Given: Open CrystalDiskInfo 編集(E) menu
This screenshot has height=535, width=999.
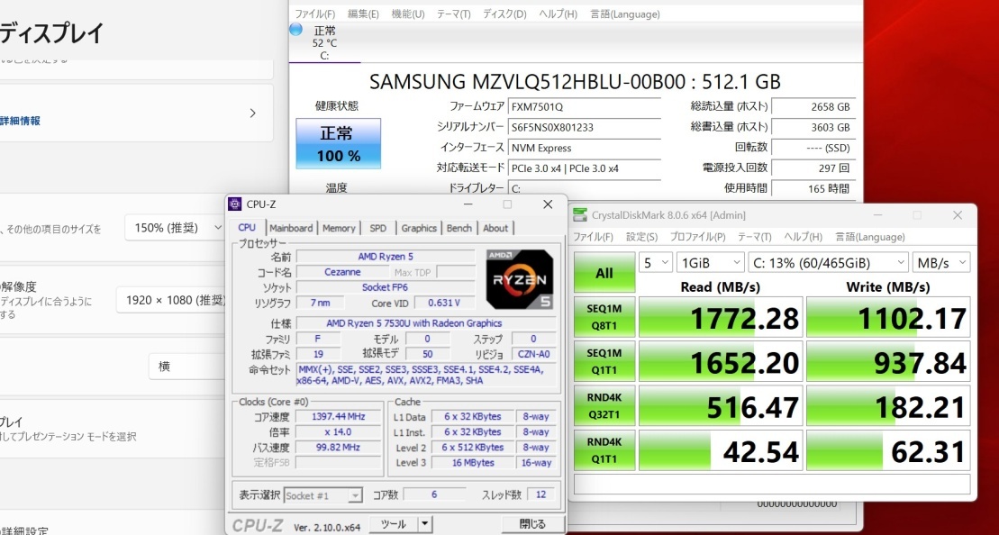Looking at the screenshot, I should tap(363, 14).
